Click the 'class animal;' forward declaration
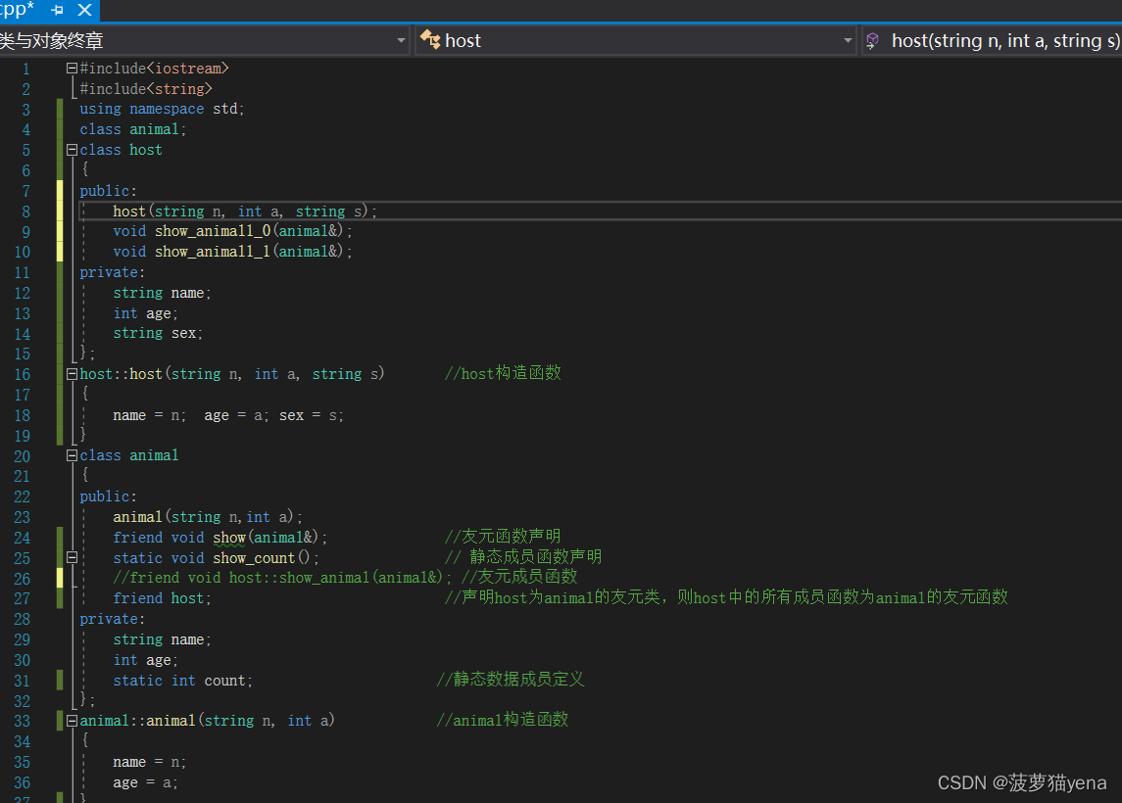This screenshot has width=1122, height=803. (x=132, y=129)
